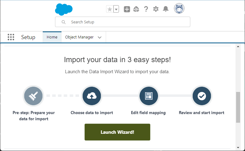Click the Prepare your data pre-step icon
This screenshot has width=245, height=151.
click(33, 96)
